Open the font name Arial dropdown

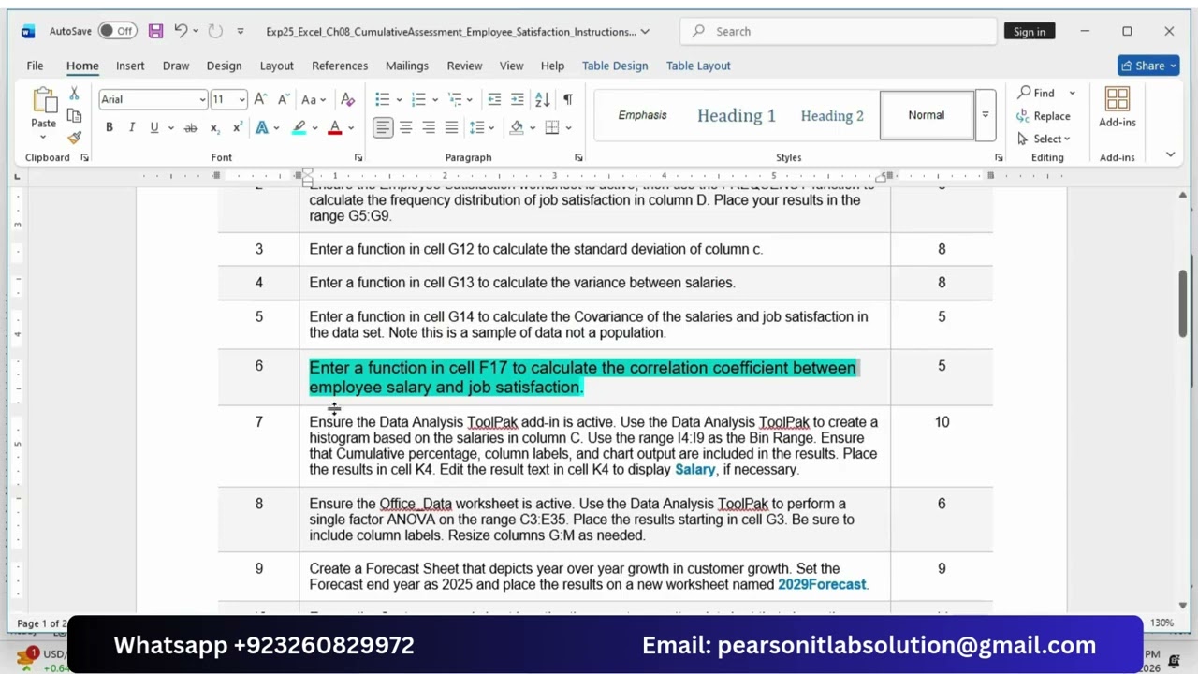202,99
